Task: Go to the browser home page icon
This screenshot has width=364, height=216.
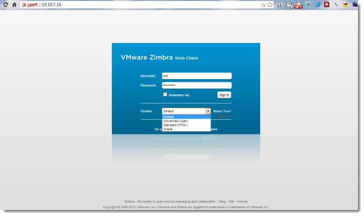Action: point(14,5)
